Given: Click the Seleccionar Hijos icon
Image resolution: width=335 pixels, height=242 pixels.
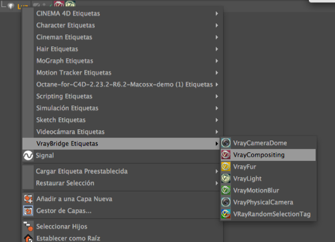Looking at the screenshot, I should coord(28,226).
